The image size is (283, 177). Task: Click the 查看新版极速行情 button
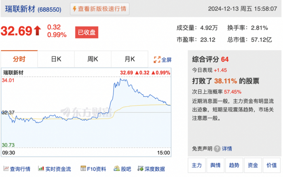pos(99,9)
